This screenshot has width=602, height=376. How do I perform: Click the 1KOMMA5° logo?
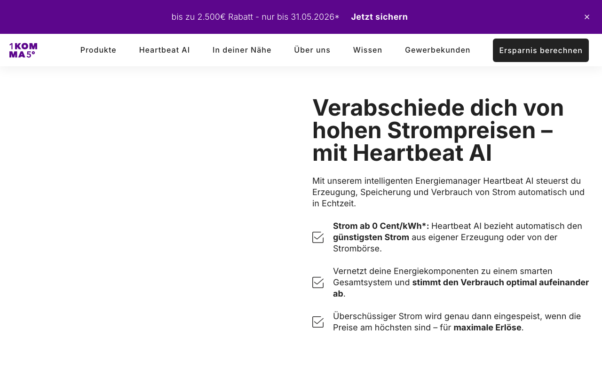tap(23, 50)
